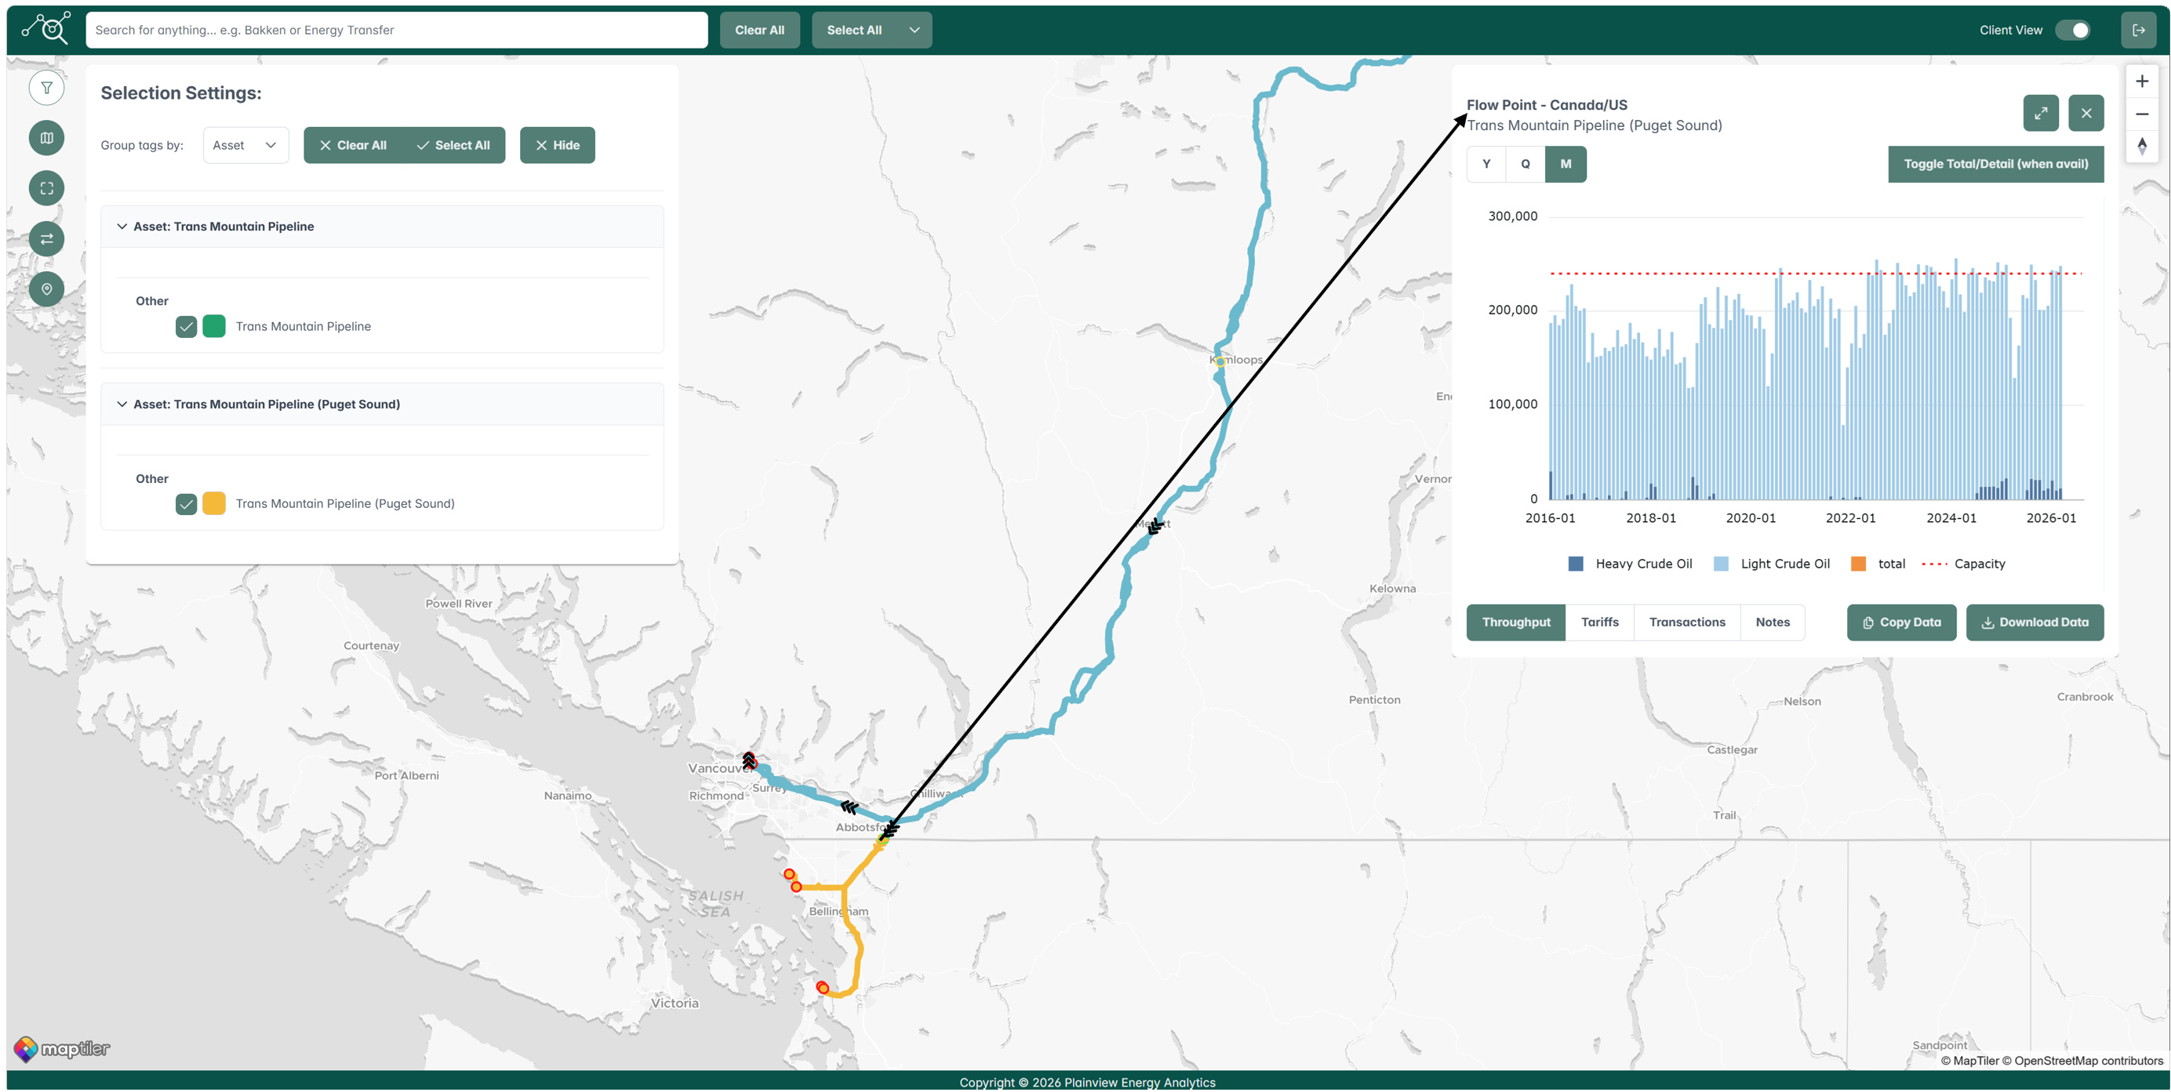
Task: Uncheck the Trans Mountain Pipeline checkbox
Action: tap(186, 327)
